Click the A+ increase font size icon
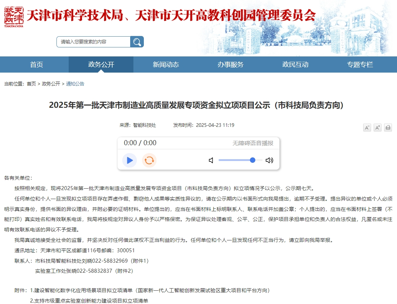The width and height of the screenshot is (397, 304). (x=377, y=128)
